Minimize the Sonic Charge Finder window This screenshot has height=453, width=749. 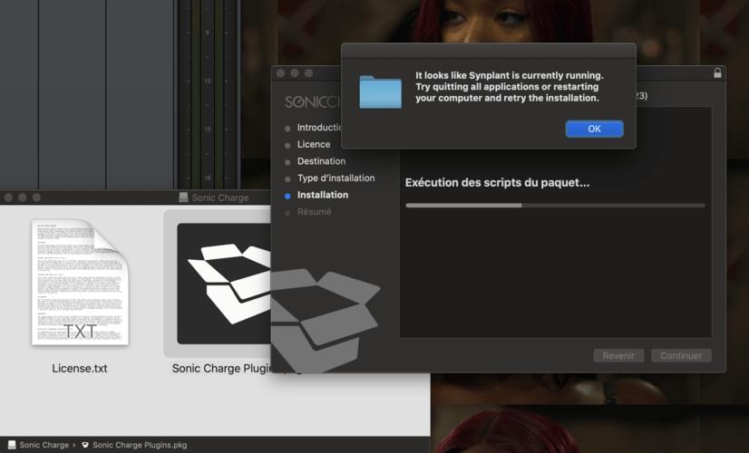pyautogui.click(x=23, y=198)
